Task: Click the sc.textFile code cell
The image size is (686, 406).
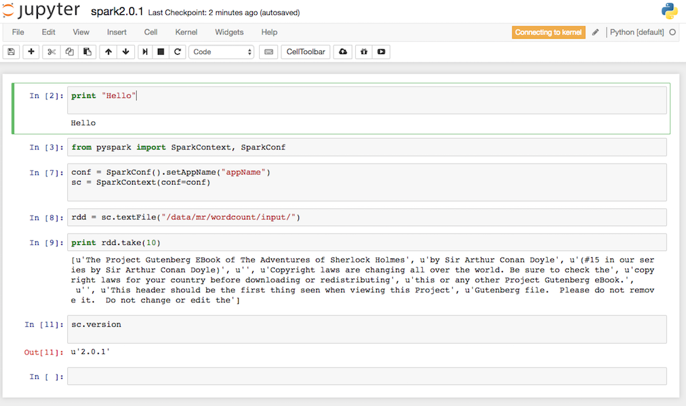Action: 367,217
